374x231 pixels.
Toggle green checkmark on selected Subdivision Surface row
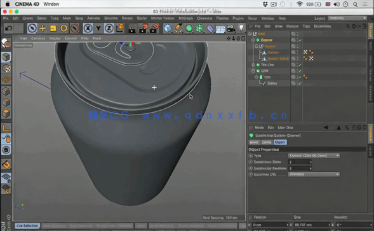pos(300,40)
